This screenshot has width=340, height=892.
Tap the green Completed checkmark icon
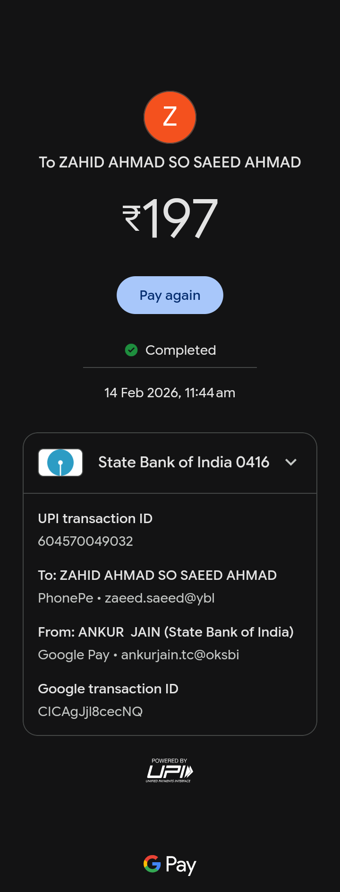click(x=131, y=350)
